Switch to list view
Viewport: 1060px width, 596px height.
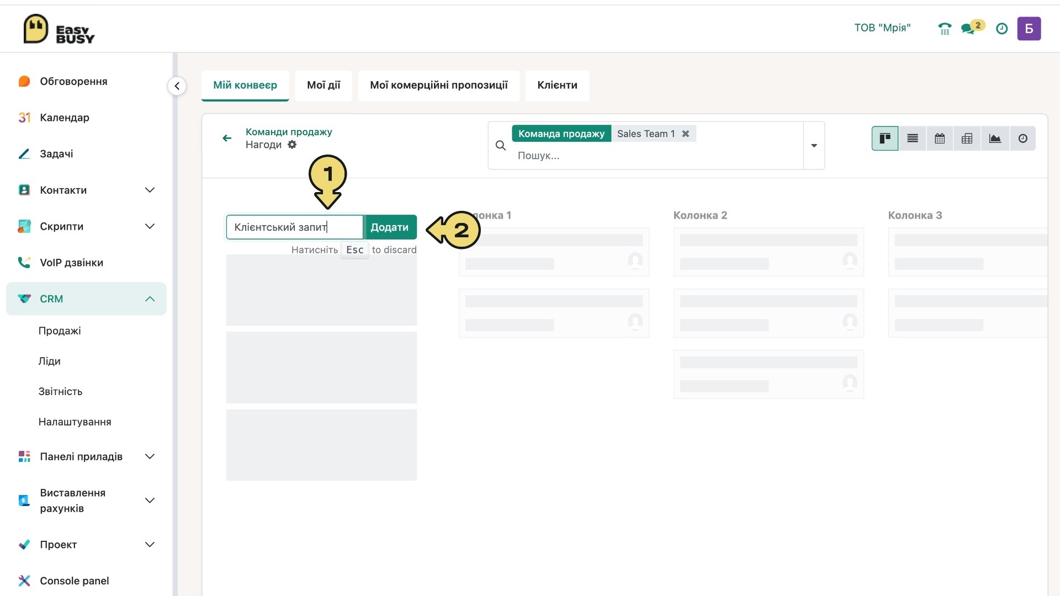[913, 139]
